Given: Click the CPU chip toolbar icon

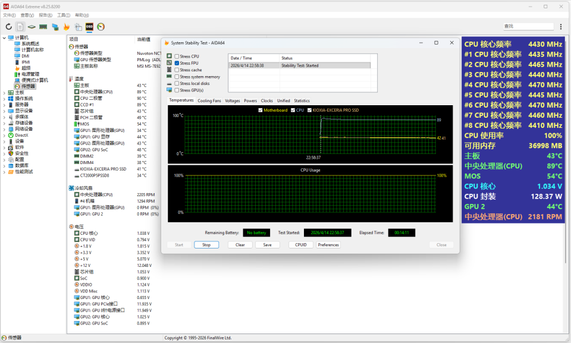Looking at the screenshot, I should click(32, 27).
